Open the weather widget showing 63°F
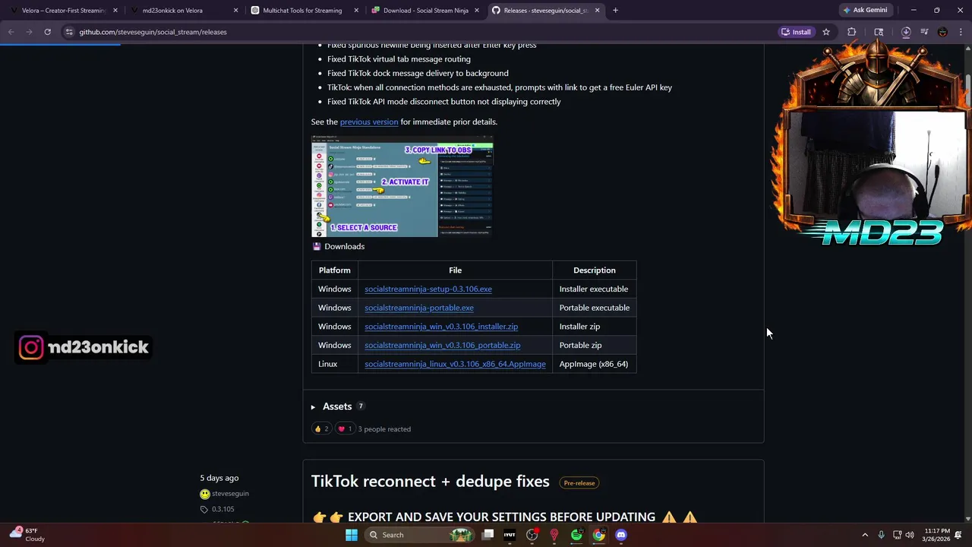 27,535
